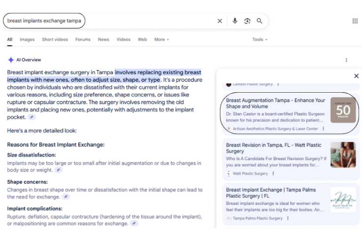Image resolution: width=362 pixels, height=241 pixels.
Task: Click the Artisan Aesthetics site favicon
Action: (229, 129)
